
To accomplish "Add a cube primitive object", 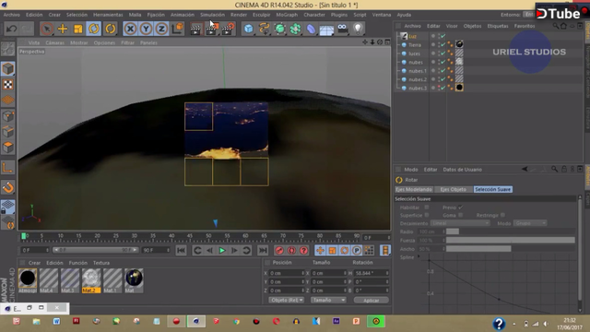I will coord(248,29).
